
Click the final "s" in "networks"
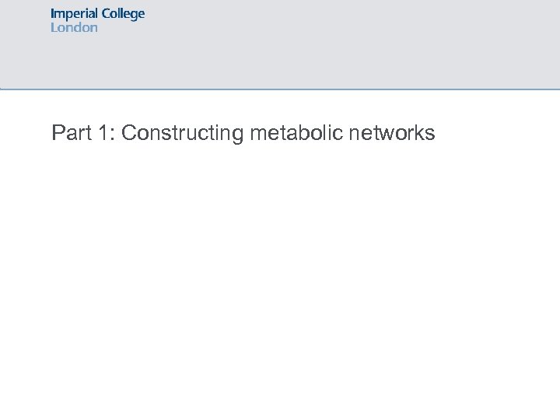pyautogui.click(x=430, y=135)
